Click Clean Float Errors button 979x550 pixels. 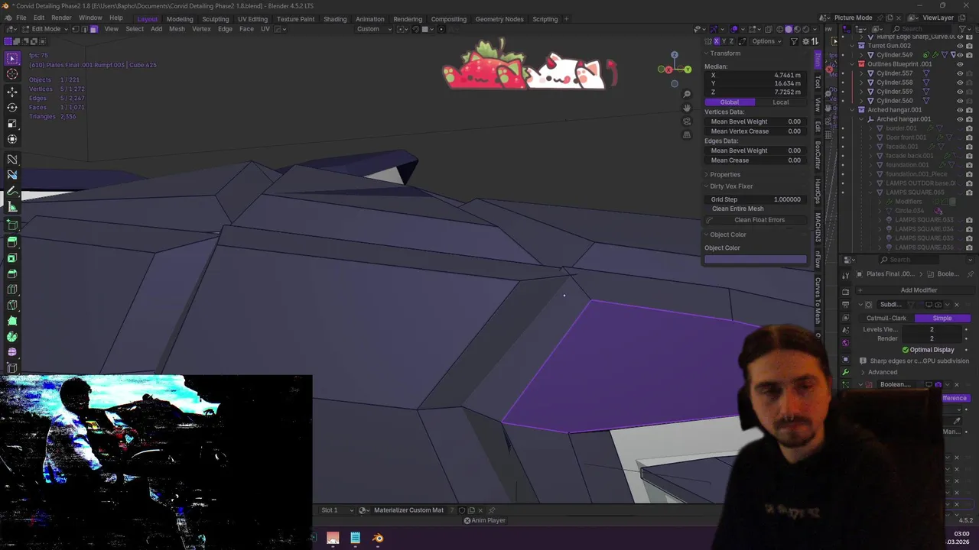pos(756,220)
